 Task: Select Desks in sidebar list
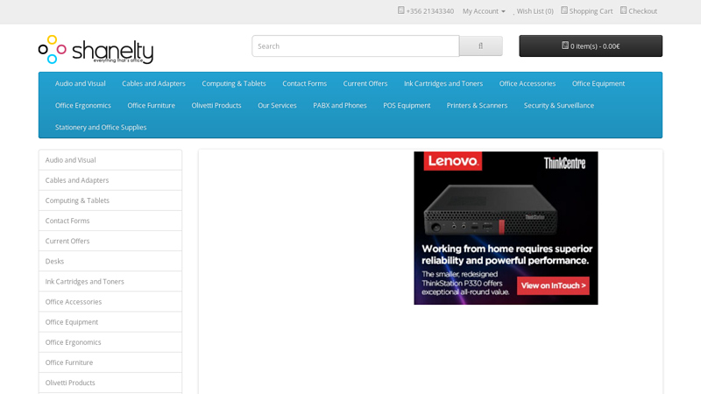click(x=110, y=261)
